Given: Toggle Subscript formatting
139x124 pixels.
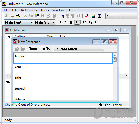Looking at the screenshot, I should pos(90,22).
